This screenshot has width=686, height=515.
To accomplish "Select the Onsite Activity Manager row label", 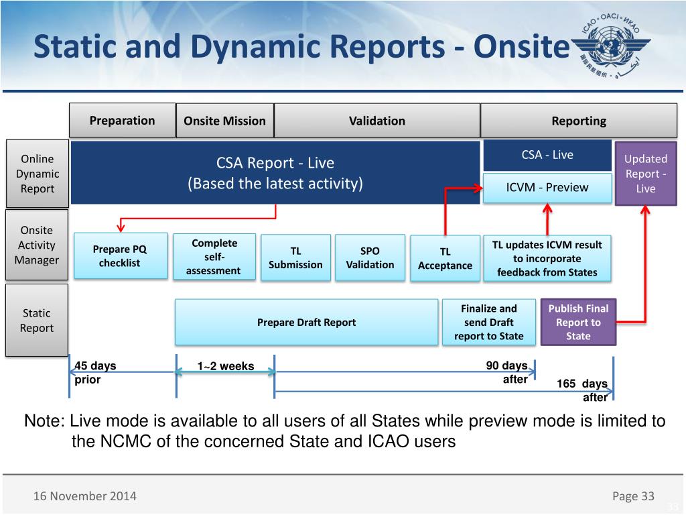I will [x=37, y=245].
